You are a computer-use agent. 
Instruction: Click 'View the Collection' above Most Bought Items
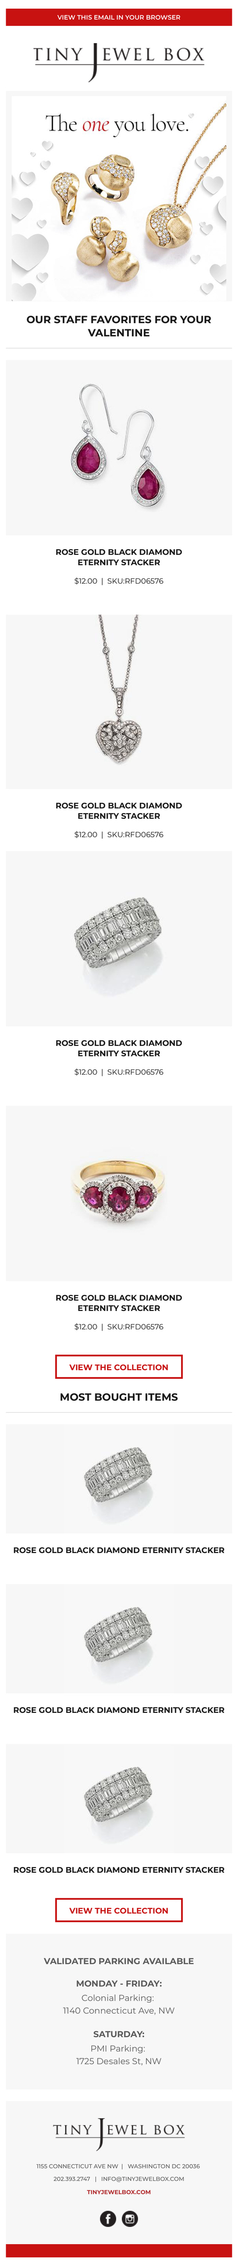pos(118,1366)
